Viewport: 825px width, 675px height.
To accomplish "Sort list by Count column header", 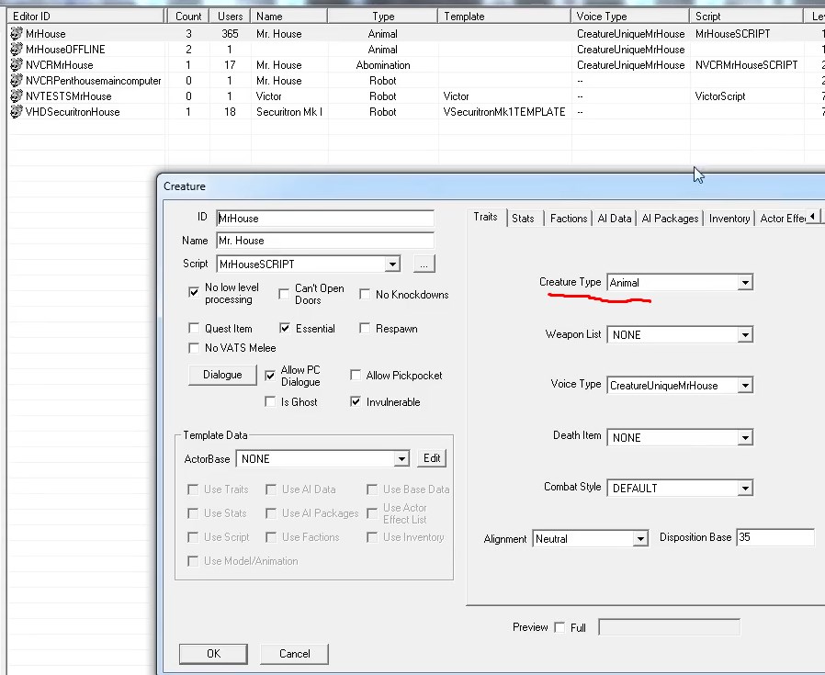I will [188, 17].
